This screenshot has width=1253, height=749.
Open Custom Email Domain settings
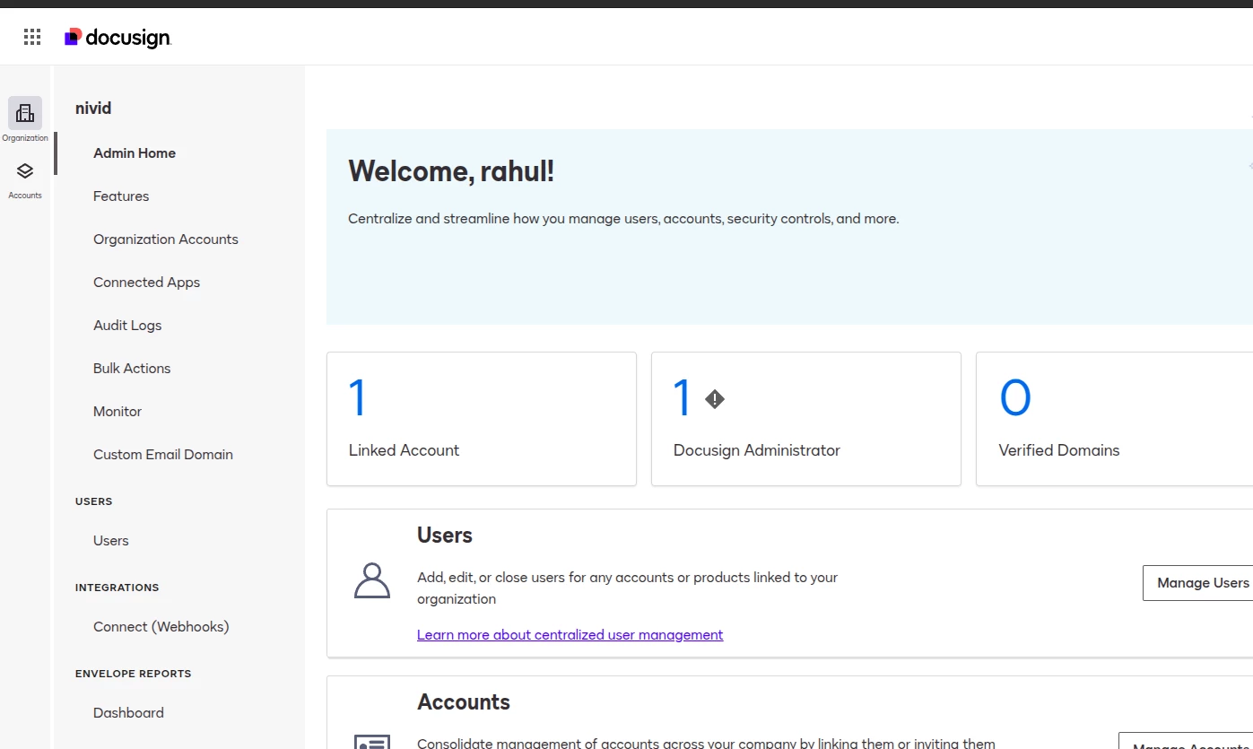[163, 455]
